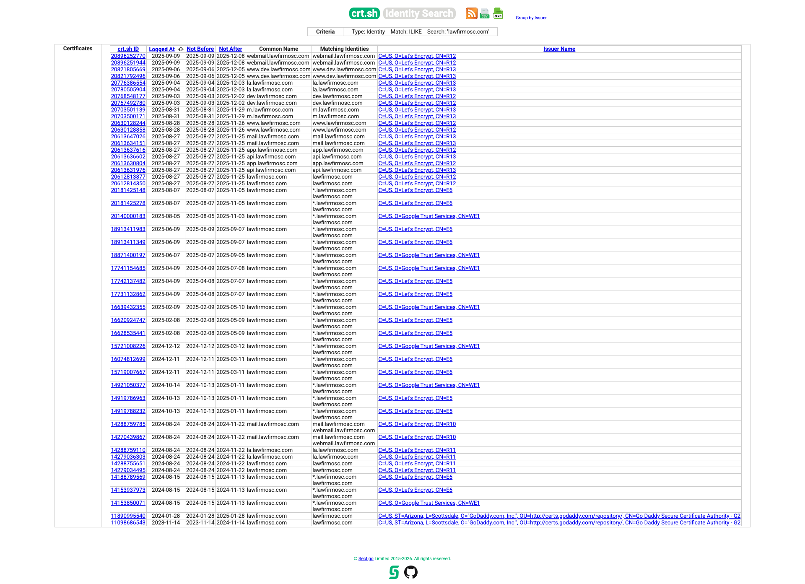The image size is (805, 584).
Task: Open certificate ID 20896252770
Action: pyautogui.click(x=128, y=56)
